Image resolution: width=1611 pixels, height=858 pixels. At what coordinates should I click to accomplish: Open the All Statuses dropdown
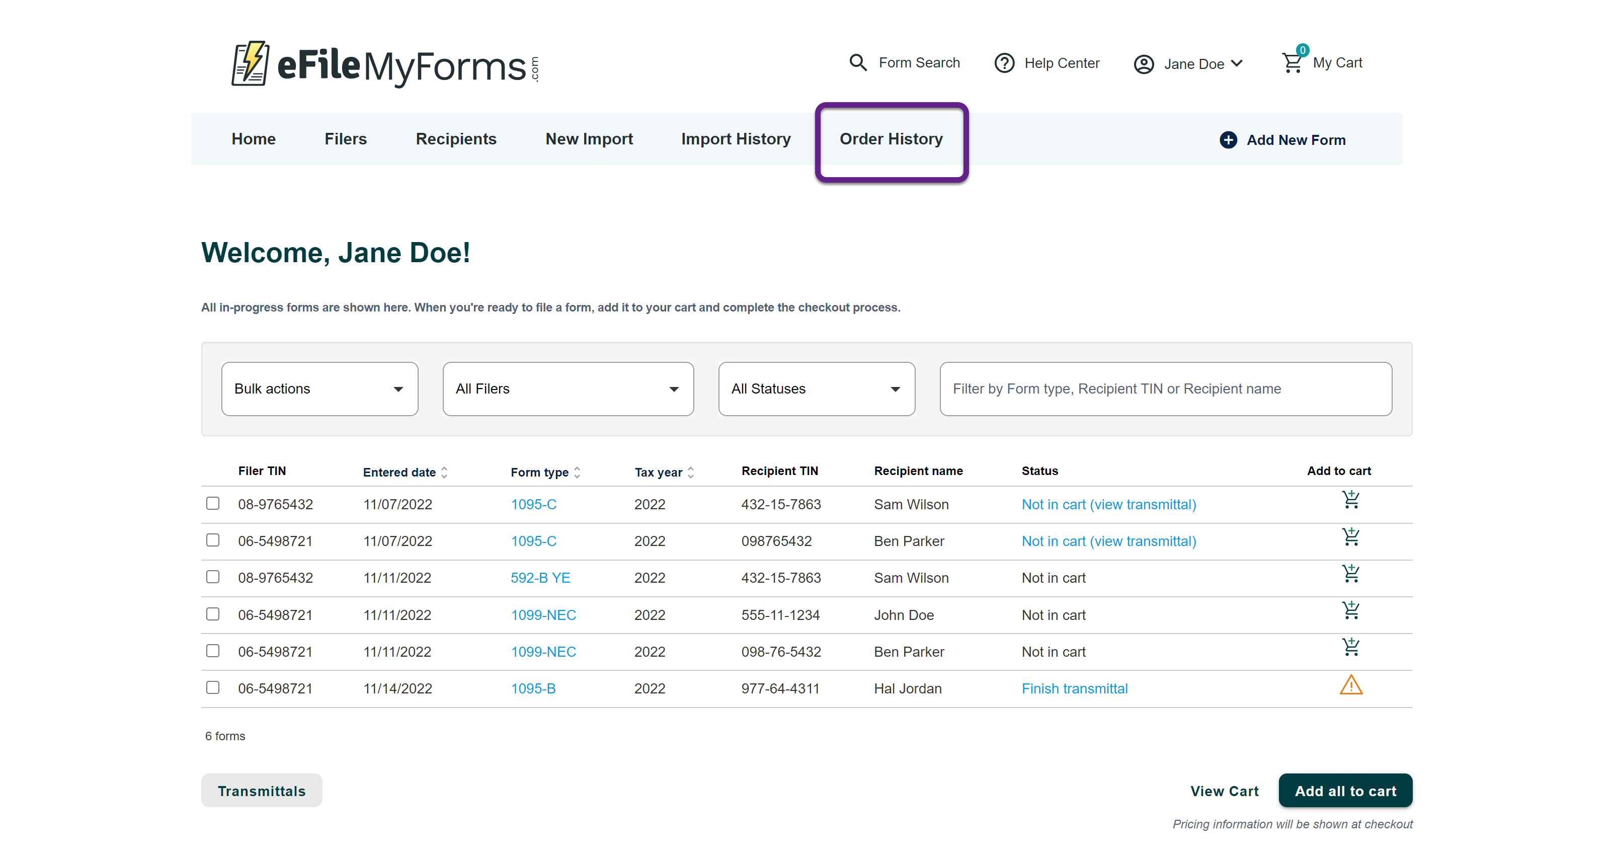click(x=816, y=388)
